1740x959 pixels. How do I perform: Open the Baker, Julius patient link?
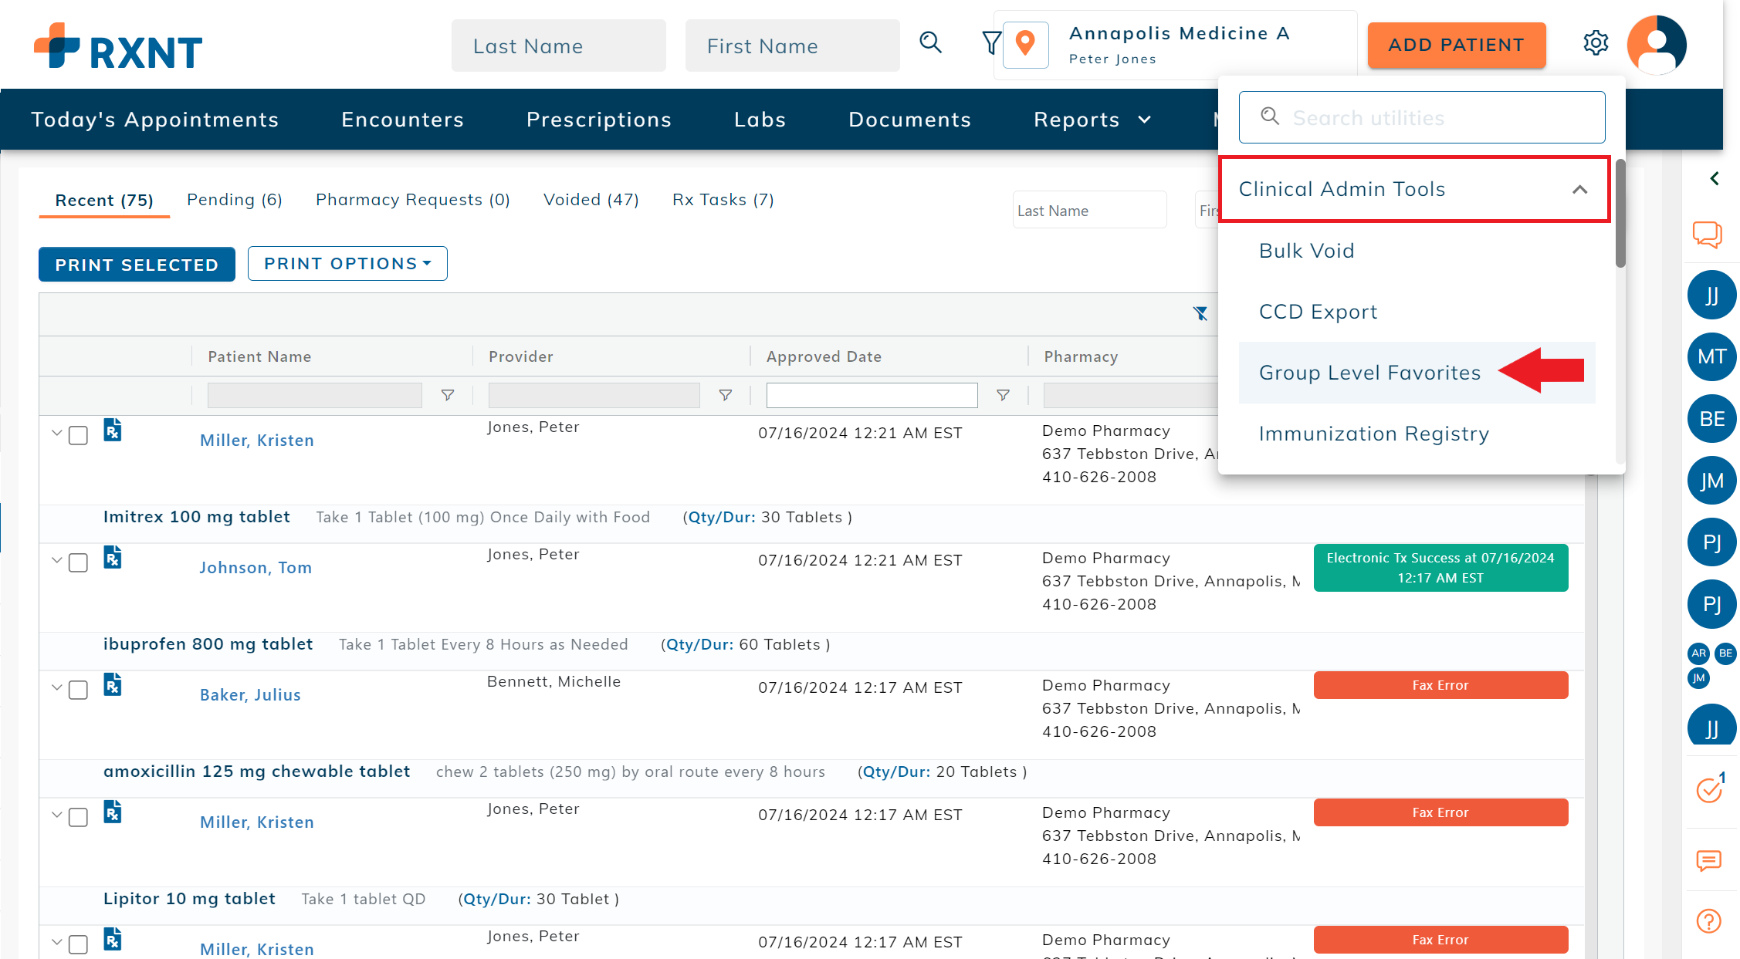(250, 694)
